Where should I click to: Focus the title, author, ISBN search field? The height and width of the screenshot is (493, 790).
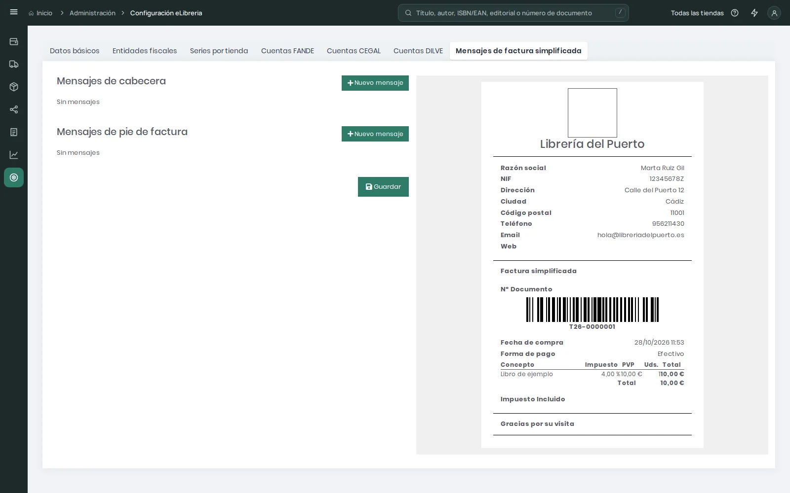coord(513,13)
